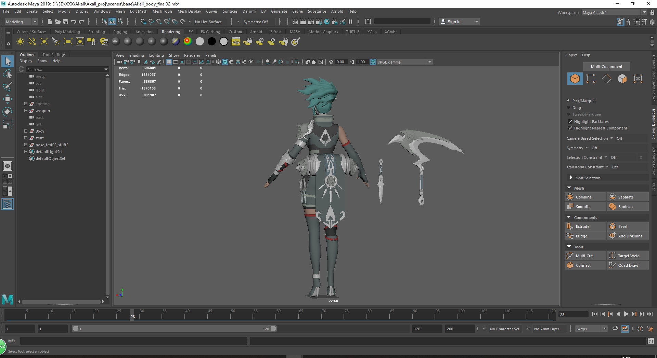
Task: Click the Open Scene folder icon
Action: click(x=58, y=22)
